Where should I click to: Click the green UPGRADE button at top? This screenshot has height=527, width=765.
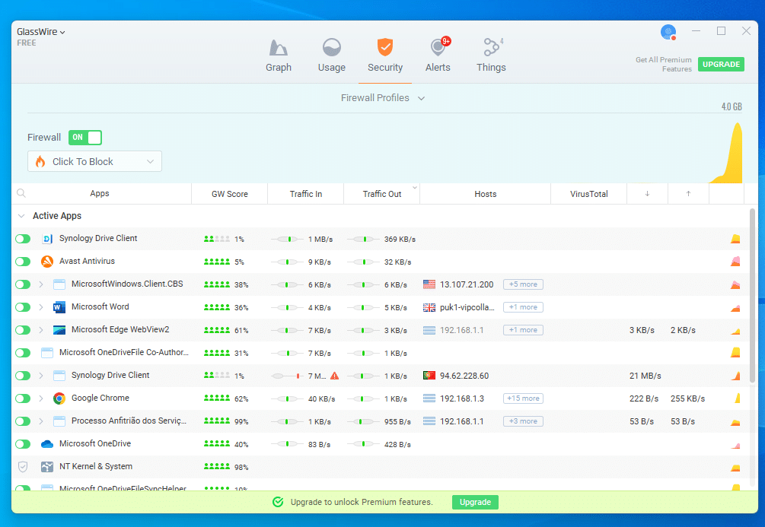pos(720,64)
